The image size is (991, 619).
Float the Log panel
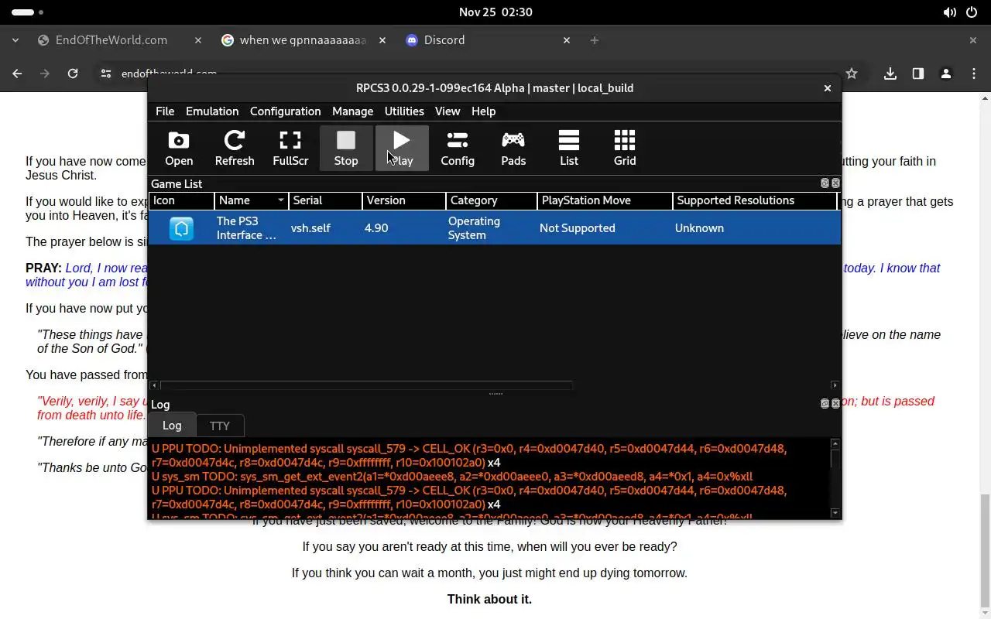click(825, 404)
